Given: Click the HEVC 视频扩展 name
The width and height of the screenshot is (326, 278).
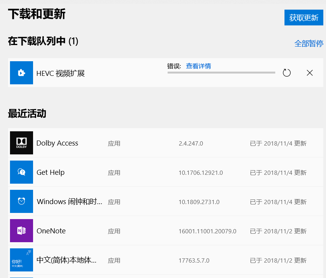Looking at the screenshot, I should click(x=60, y=73).
